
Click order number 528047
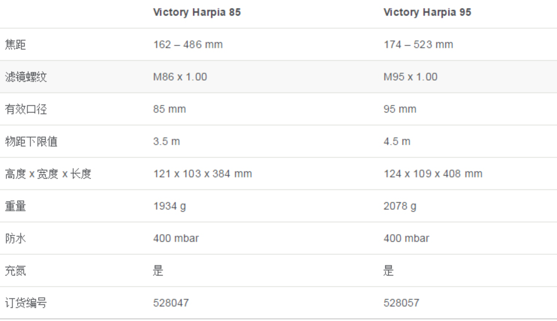[x=171, y=303]
